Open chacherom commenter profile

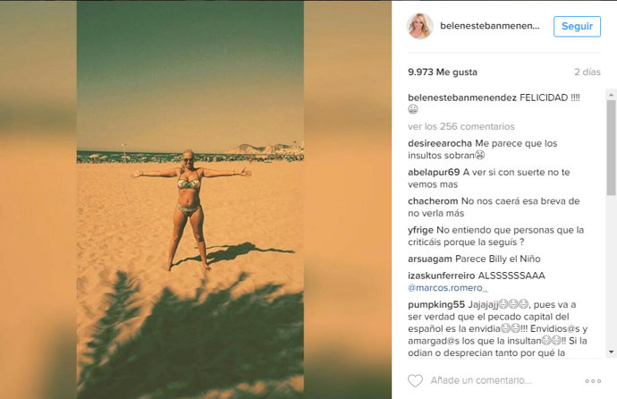(x=433, y=201)
